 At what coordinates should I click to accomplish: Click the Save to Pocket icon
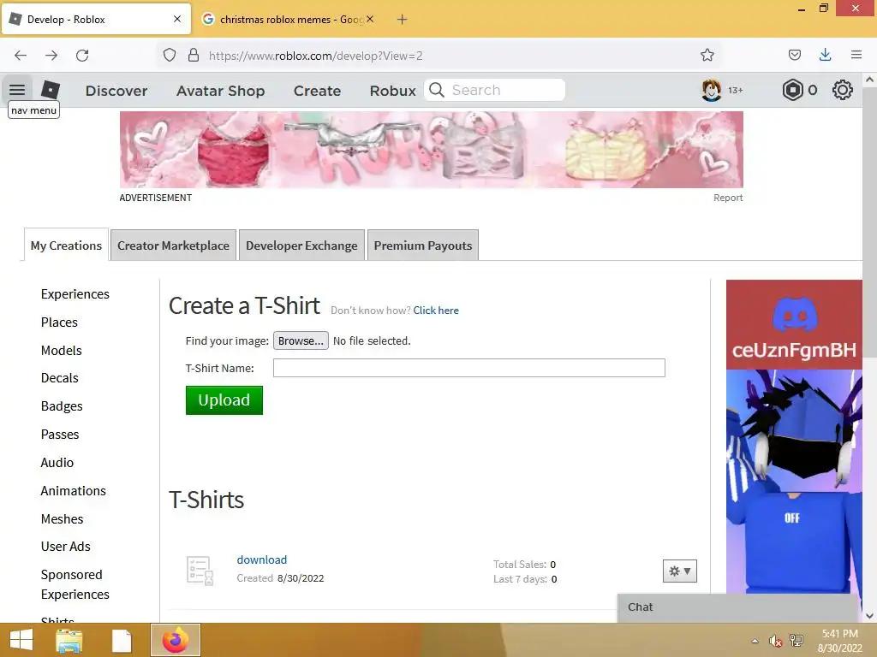coord(794,55)
